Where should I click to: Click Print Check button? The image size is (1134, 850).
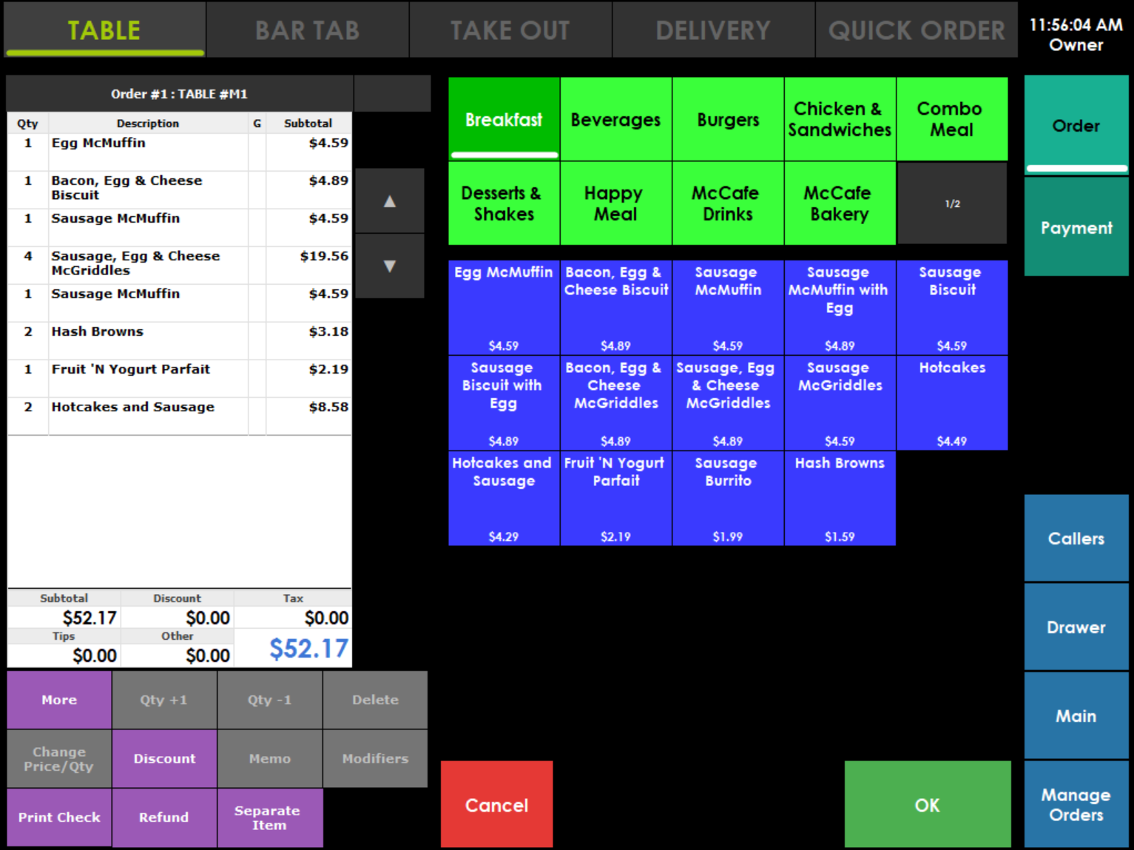coord(59,817)
